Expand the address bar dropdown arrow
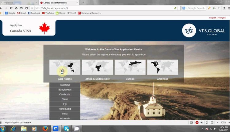Screen dimensions: 230x132 point(179,8)
